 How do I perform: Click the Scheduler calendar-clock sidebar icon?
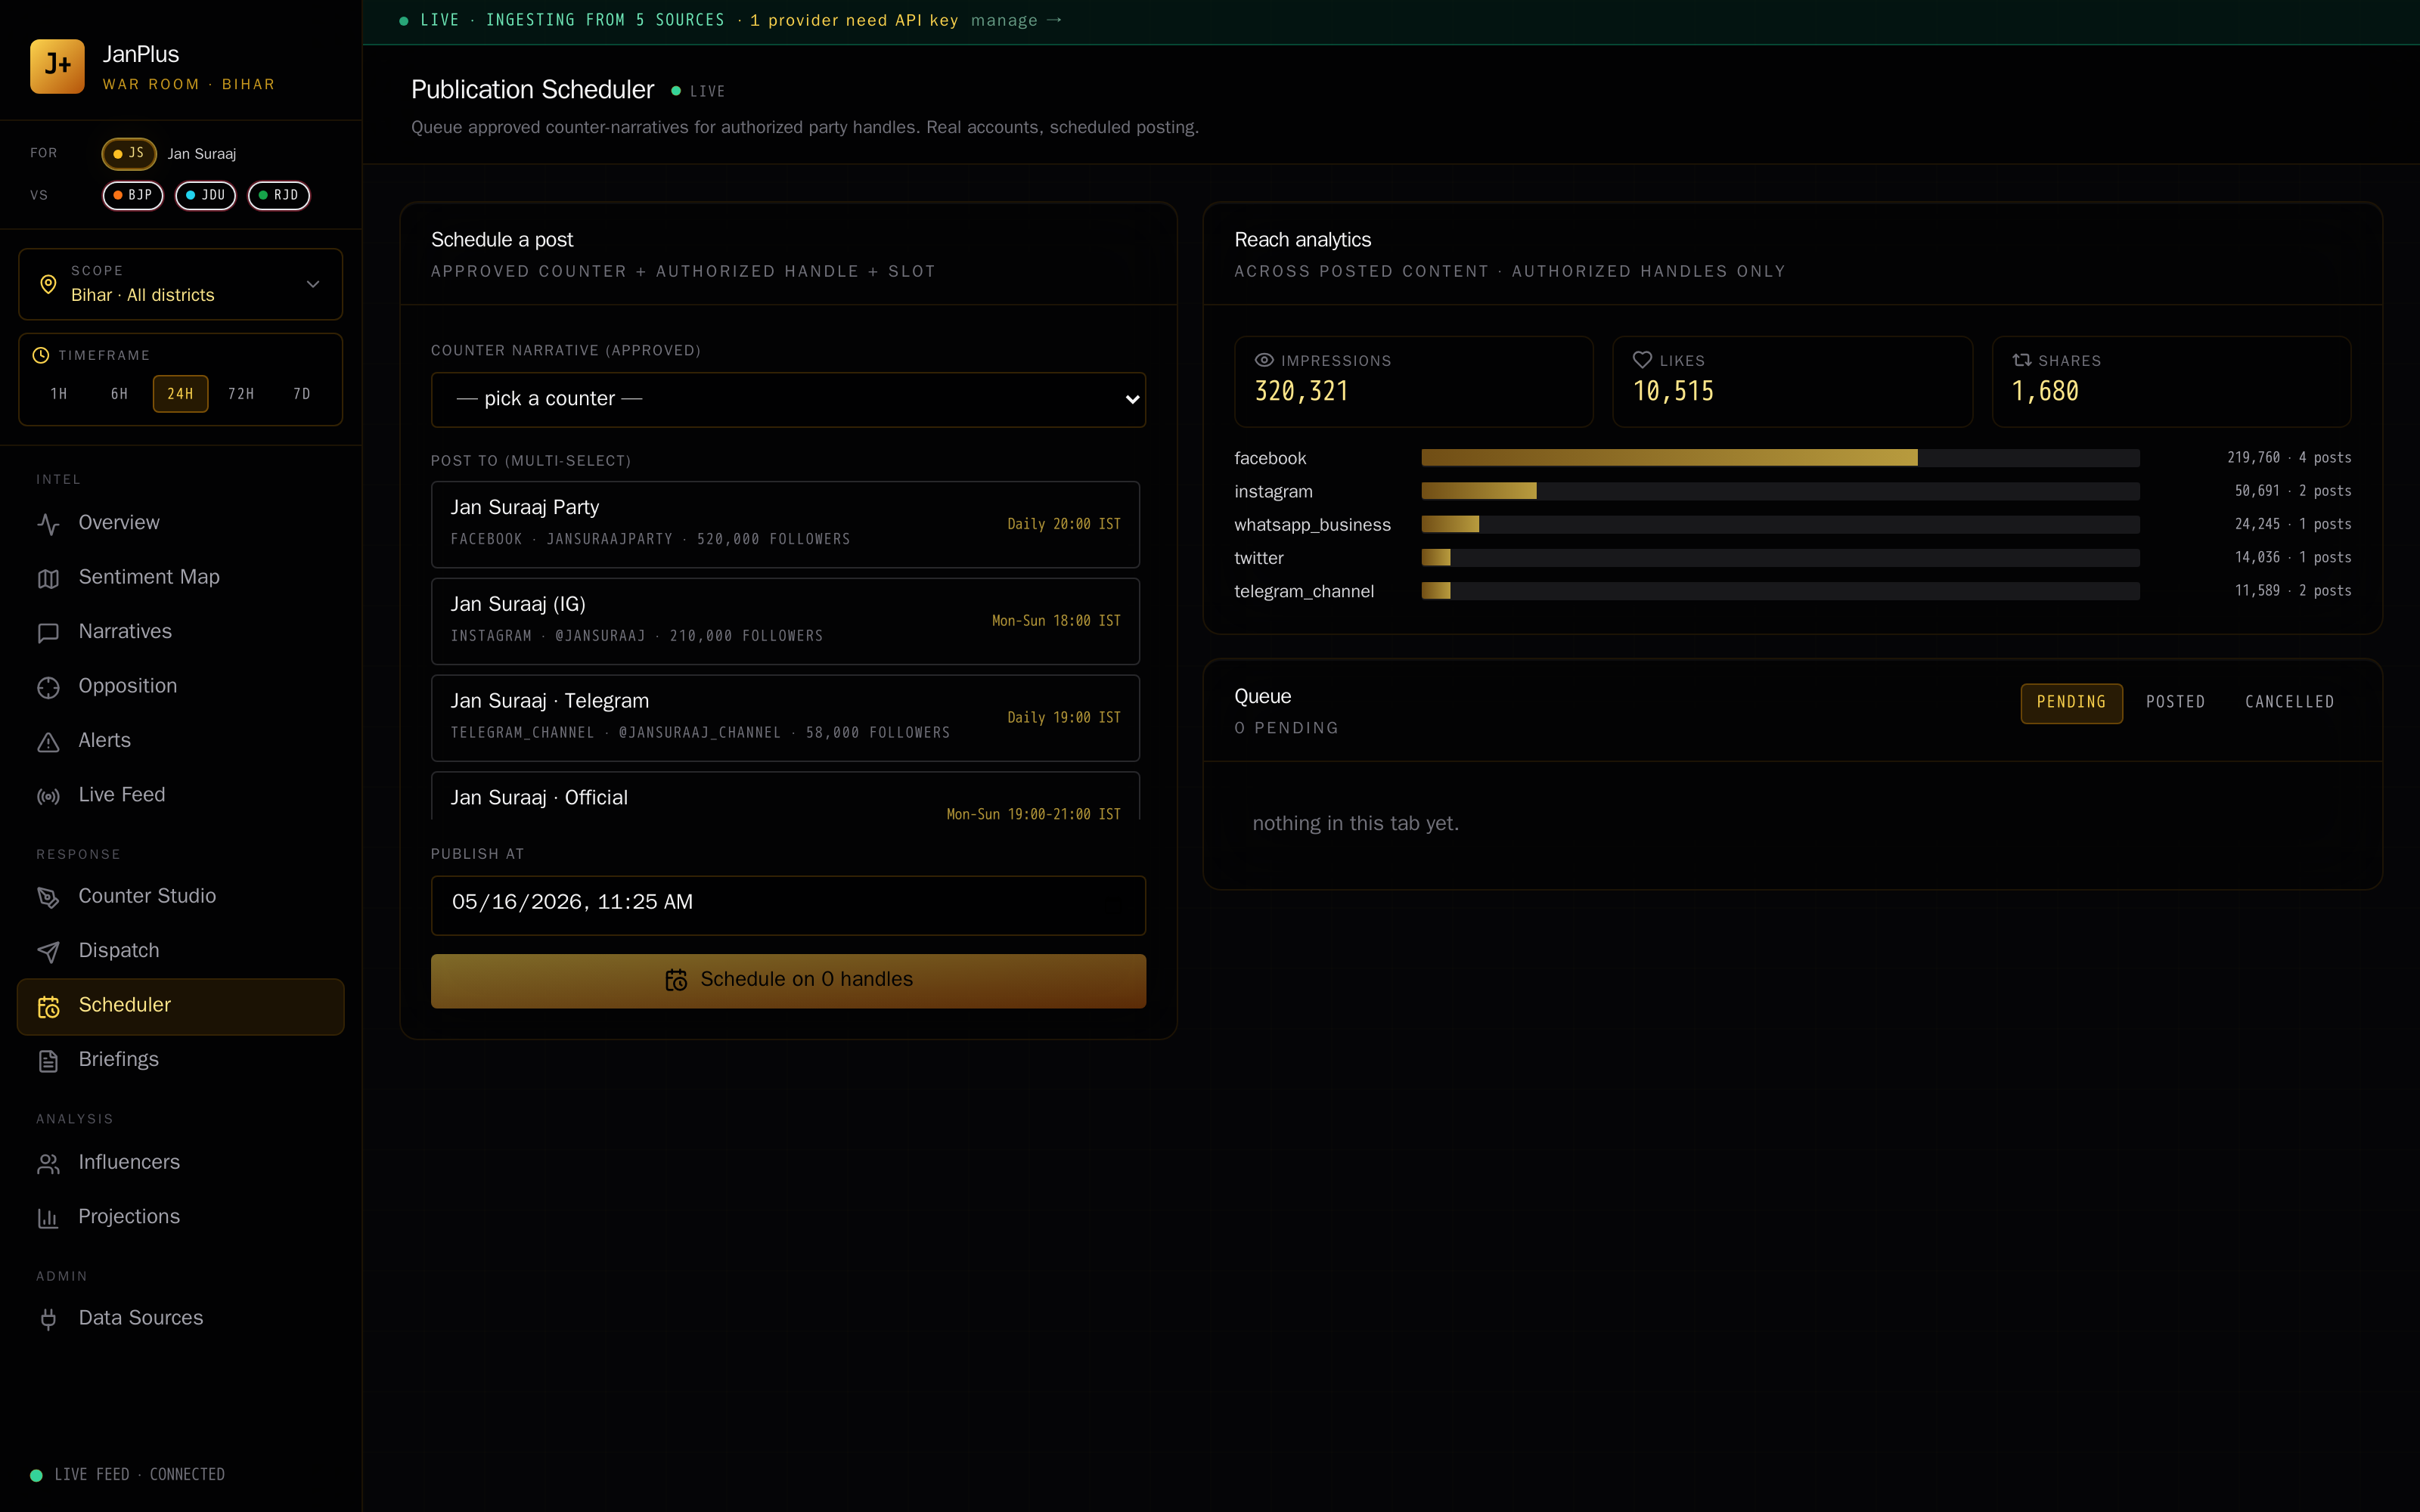tap(48, 1006)
